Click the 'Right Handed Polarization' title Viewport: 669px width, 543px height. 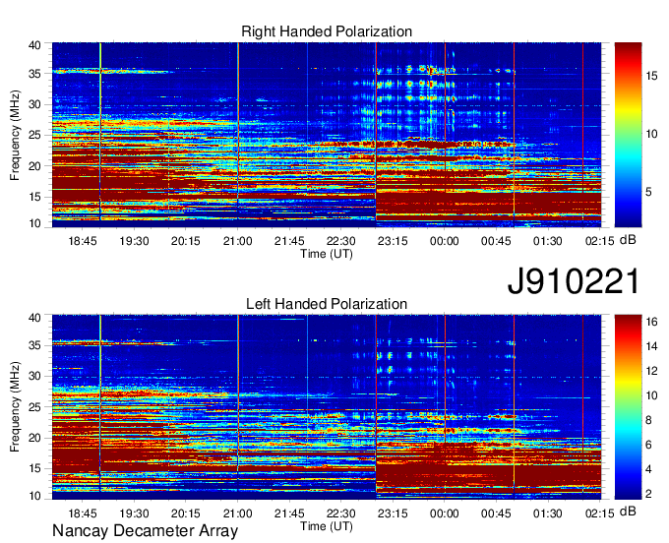pos(327,31)
